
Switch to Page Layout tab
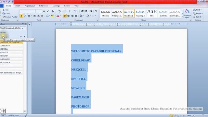point(30,6)
